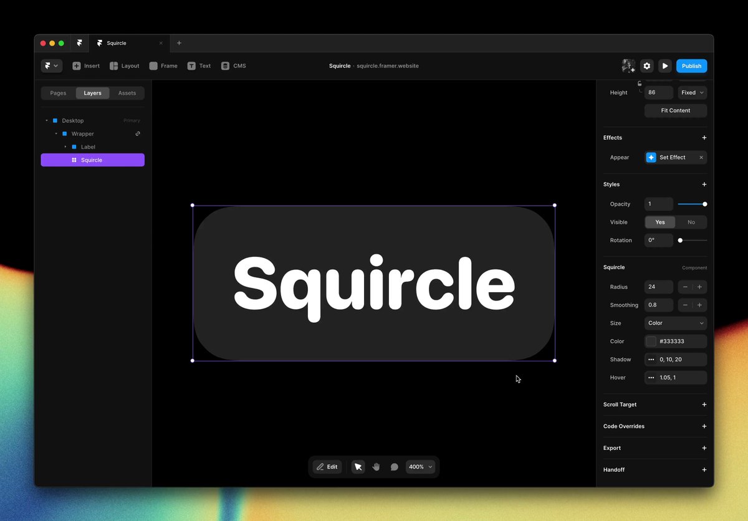Switch to the Assets tab
Image resolution: width=748 pixels, height=521 pixels.
(x=127, y=93)
